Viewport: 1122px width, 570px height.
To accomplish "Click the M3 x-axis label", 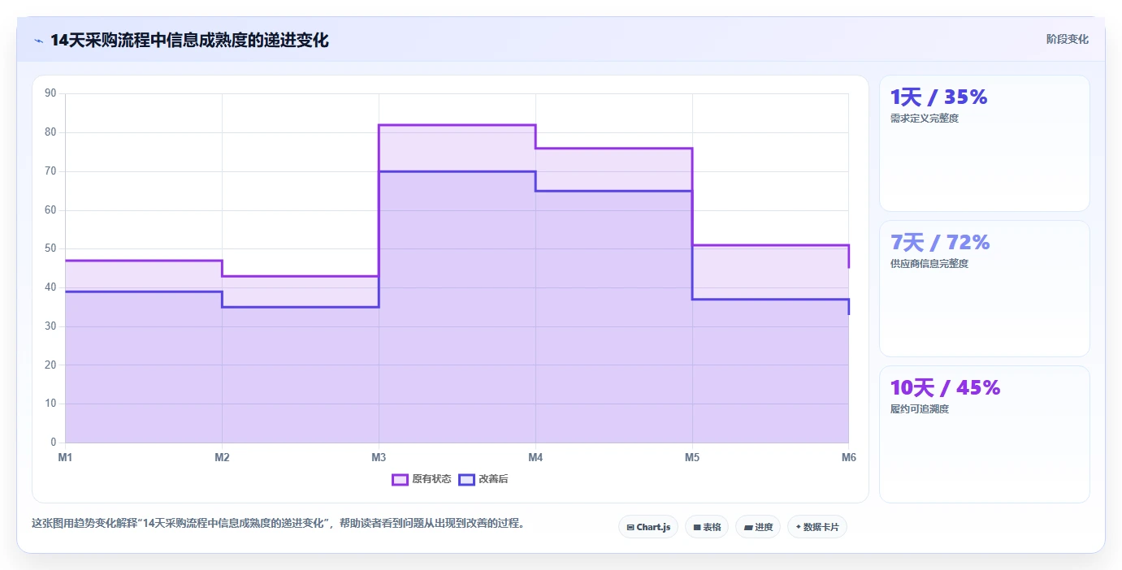I will 379,457.
